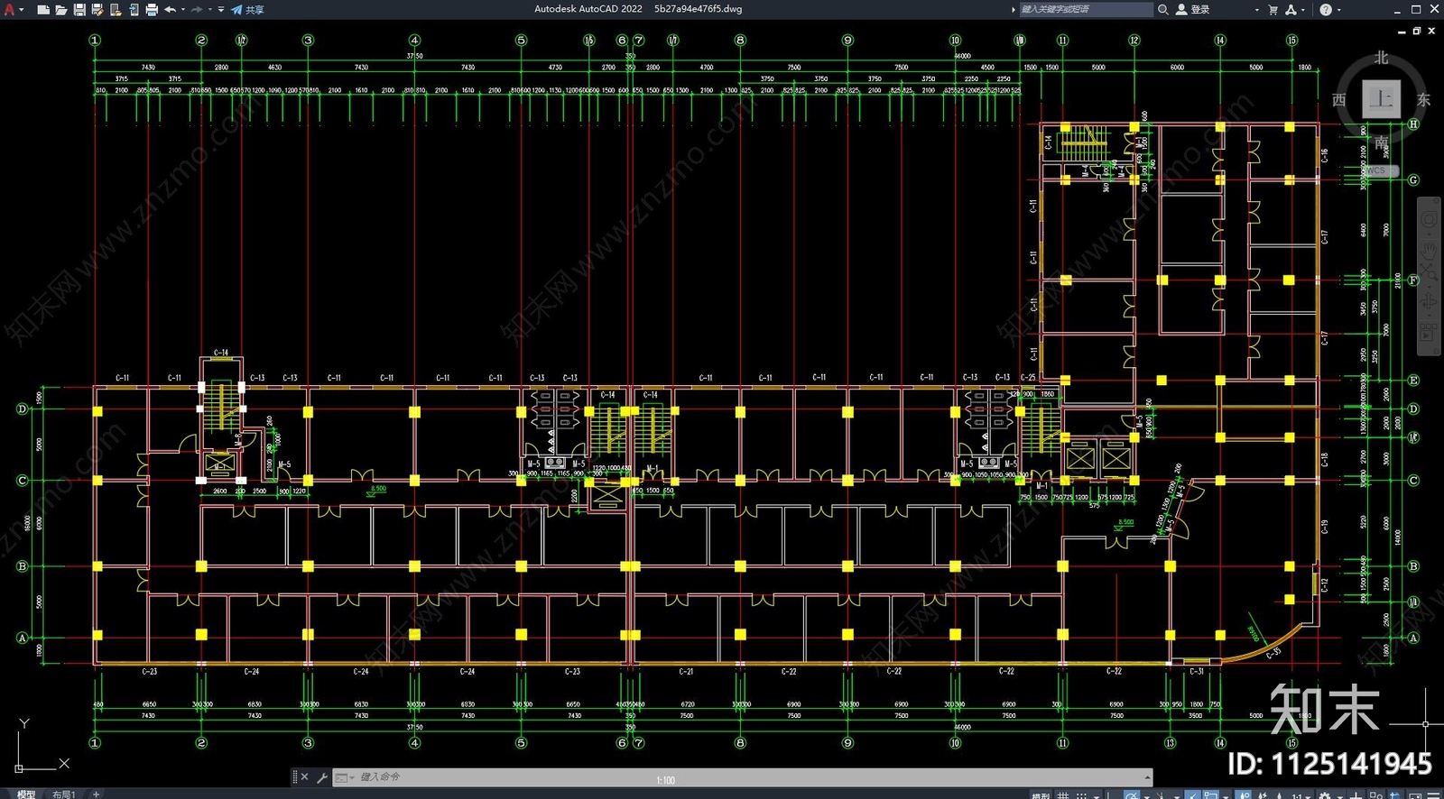Click the 登录 sign-in button
The height and width of the screenshot is (799, 1444).
coord(1193,9)
